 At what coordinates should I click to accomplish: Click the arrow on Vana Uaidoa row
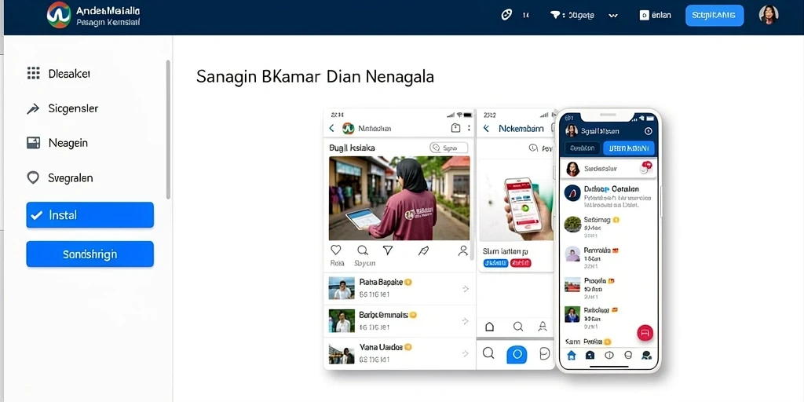[465, 353]
